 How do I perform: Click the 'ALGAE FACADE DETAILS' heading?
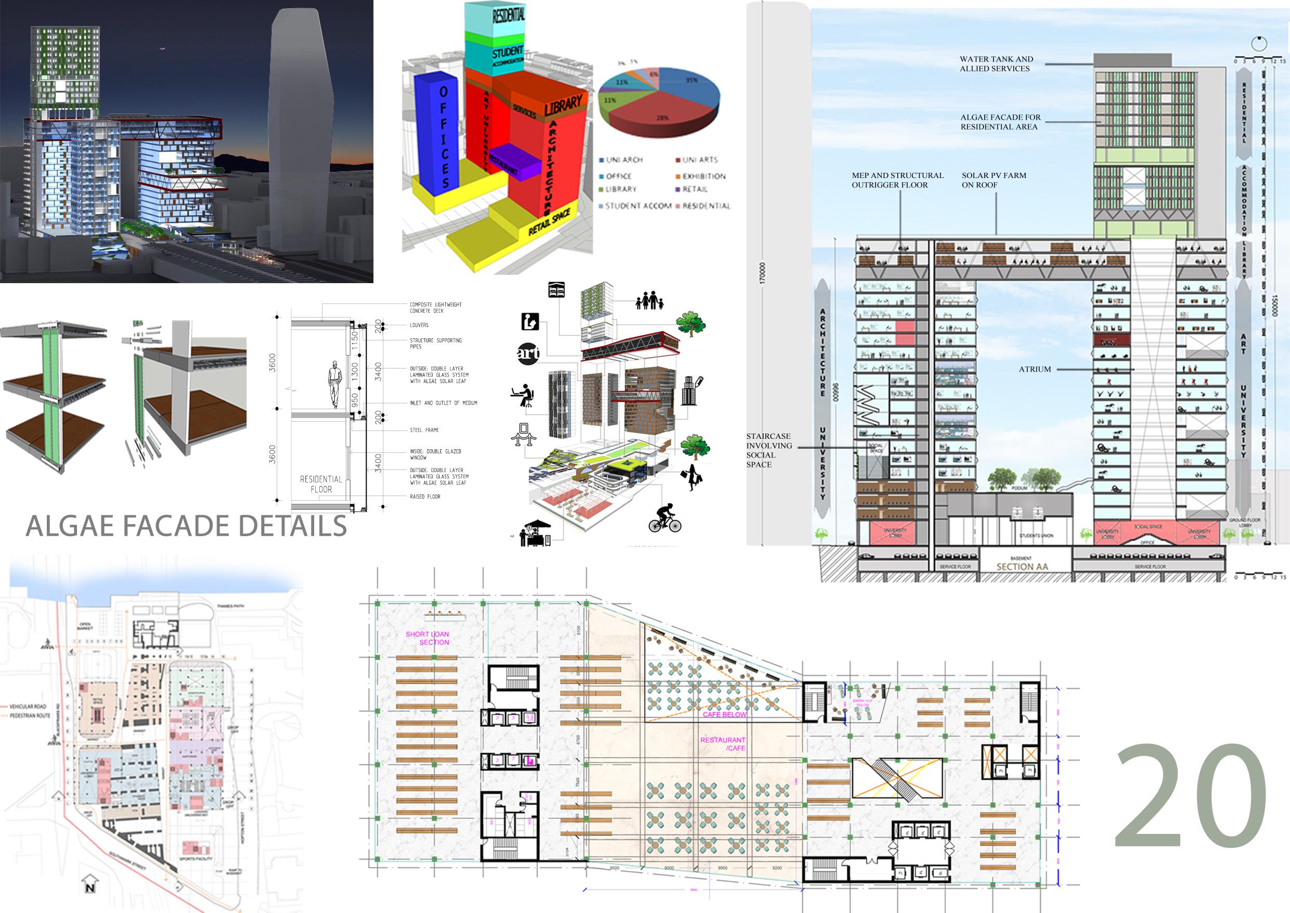coord(186,526)
